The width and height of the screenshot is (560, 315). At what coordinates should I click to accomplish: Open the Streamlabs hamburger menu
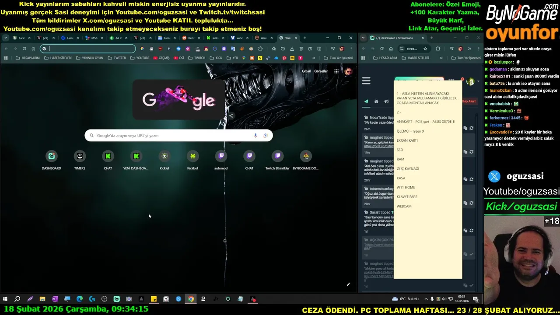366,81
